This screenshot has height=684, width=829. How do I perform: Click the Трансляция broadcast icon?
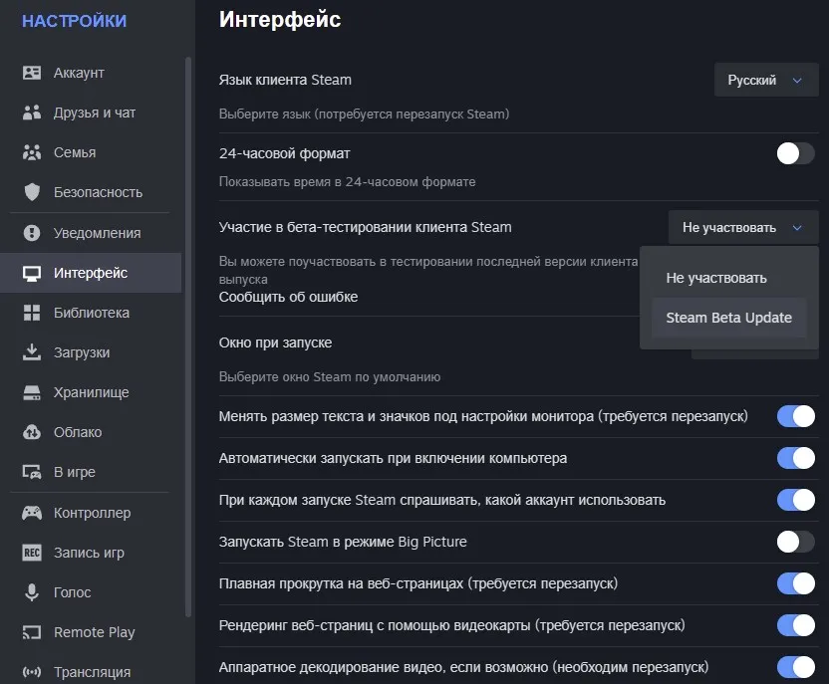32,672
